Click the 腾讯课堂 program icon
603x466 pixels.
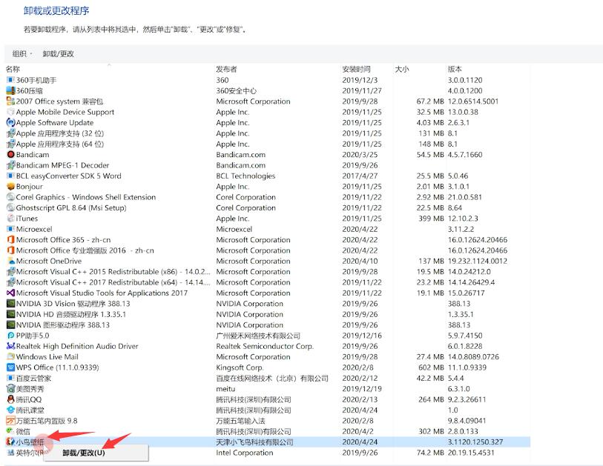pyautogui.click(x=11, y=410)
